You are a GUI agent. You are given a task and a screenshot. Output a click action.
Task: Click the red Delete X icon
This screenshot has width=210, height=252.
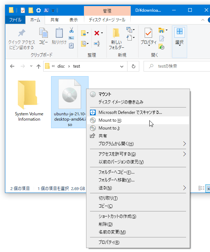97,33
